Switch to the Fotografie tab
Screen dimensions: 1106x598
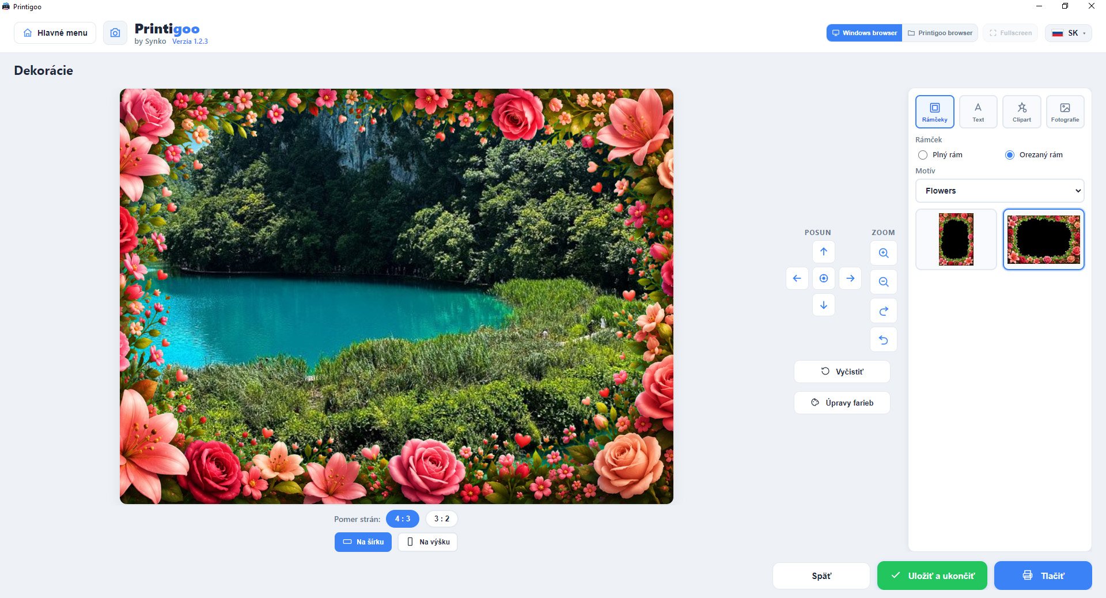pyautogui.click(x=1065, y=112)
